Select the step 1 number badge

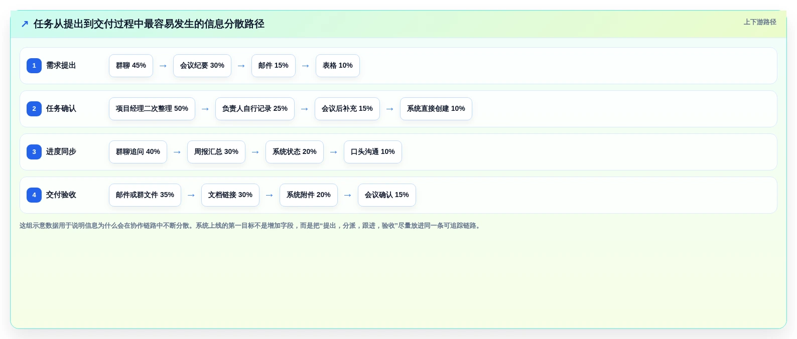click(x=34, y=66)
